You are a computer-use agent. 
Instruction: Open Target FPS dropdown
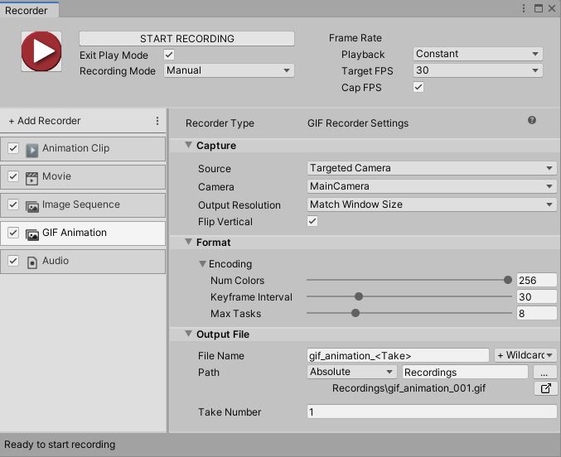point(477,70)
